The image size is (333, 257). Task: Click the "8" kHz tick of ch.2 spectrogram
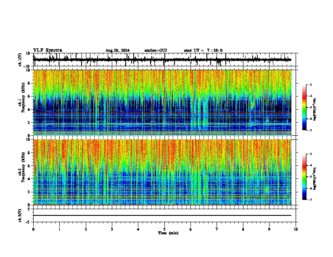pos(29,153)
